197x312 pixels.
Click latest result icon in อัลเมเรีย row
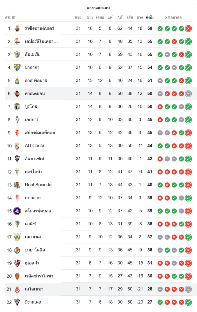coord(188,55)
